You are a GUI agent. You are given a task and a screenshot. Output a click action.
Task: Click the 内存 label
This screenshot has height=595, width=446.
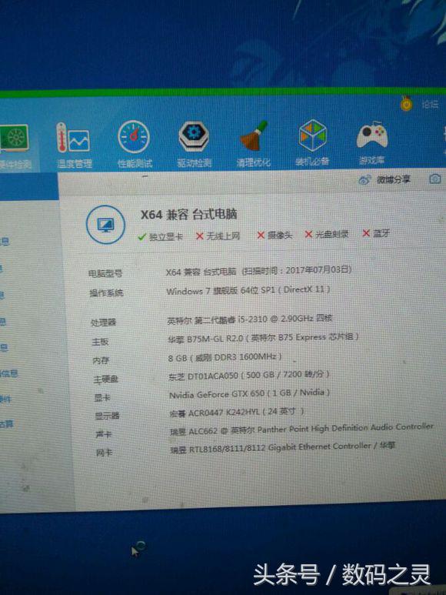[x=102, y=360]
